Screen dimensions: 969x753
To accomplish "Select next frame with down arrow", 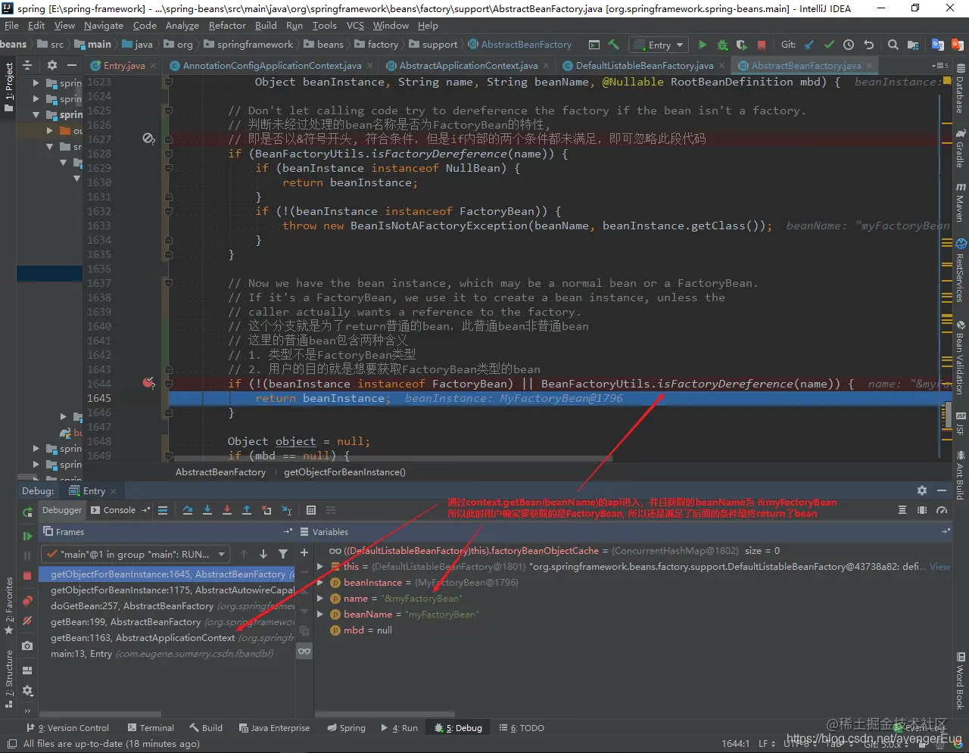I will pos(263,554).
